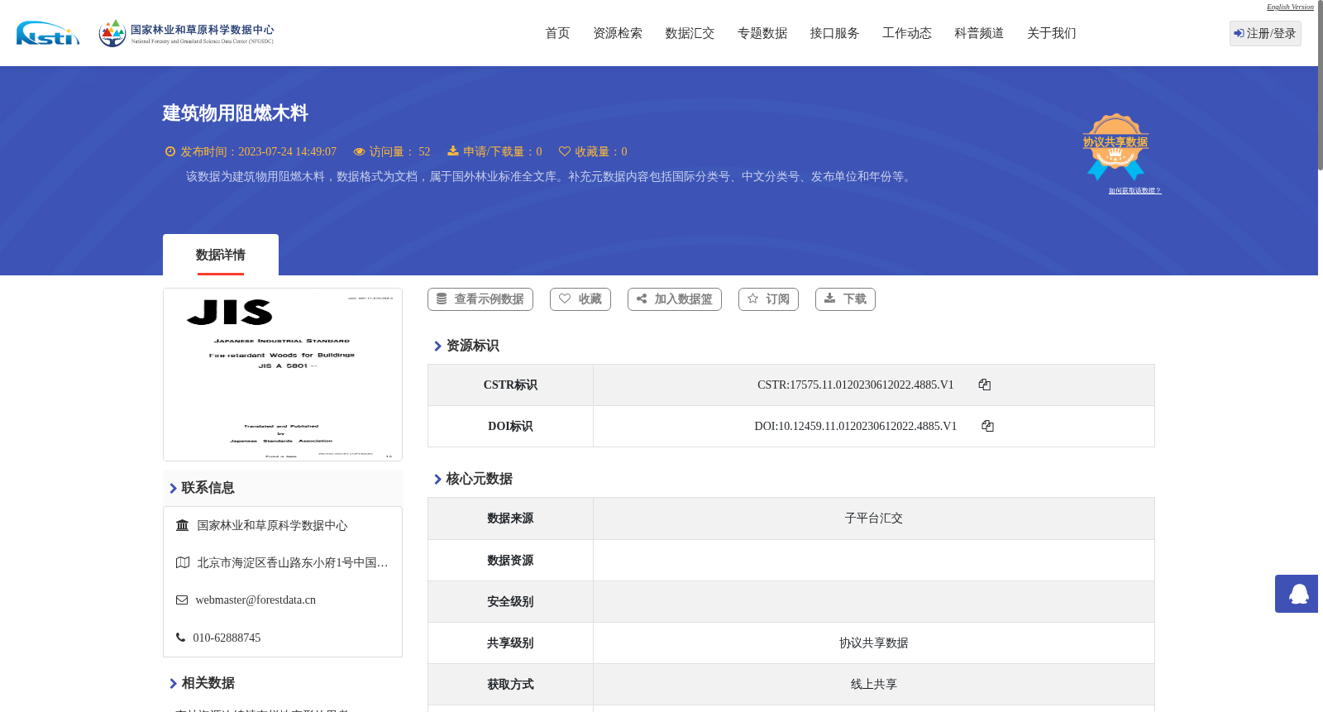Expand the 相关数据 section chevron
Viewport: 1323px width, 712px height.
(173, 683)
